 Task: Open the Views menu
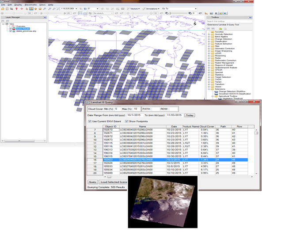(42, 5)
